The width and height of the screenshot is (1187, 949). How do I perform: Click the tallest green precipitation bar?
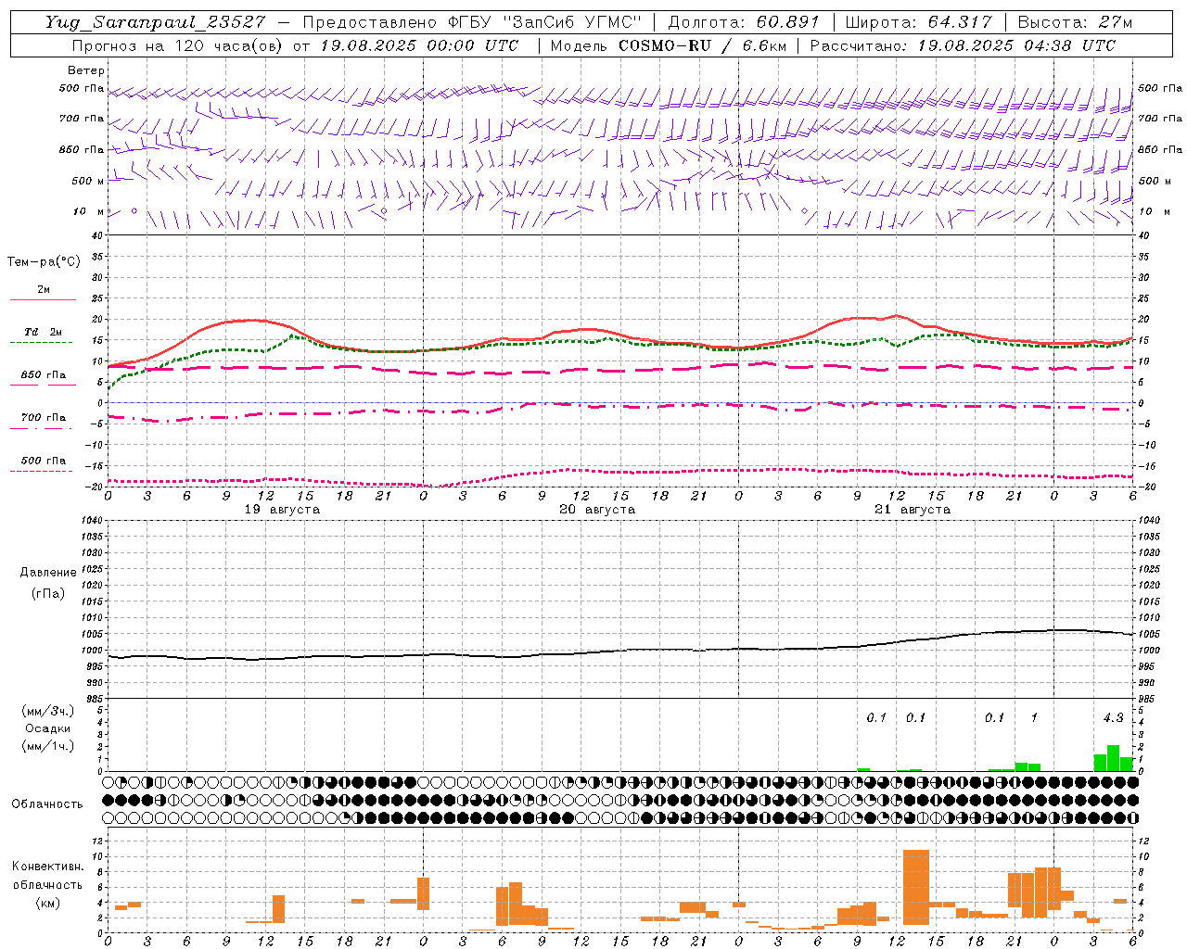(x=1113, y=758)
